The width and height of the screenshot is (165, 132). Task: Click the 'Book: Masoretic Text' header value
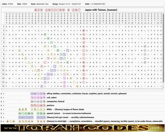tap(40, 4)
